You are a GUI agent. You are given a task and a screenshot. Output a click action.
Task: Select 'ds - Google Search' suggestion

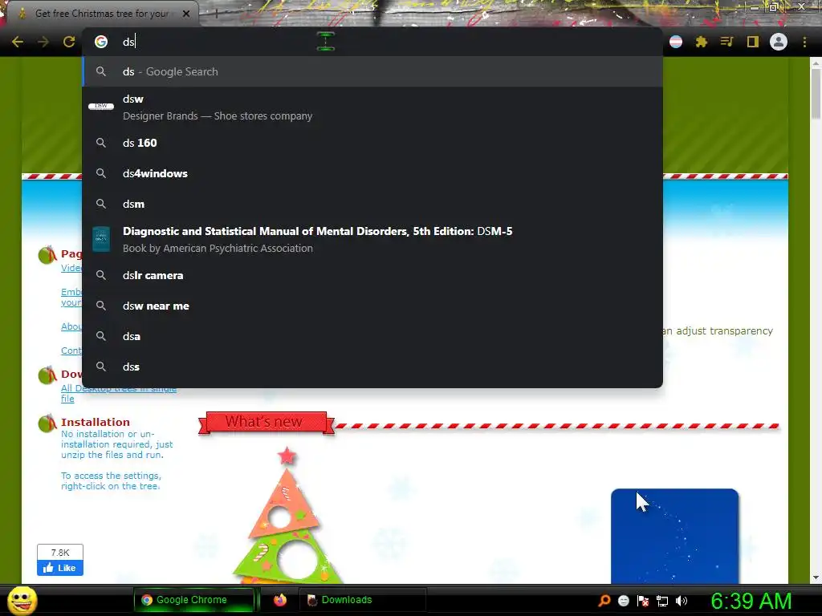(372, 71)
